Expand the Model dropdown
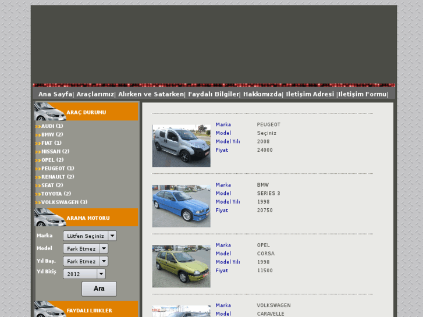The height and width of the screenshot is (317, 423). [x=85, y=248]
